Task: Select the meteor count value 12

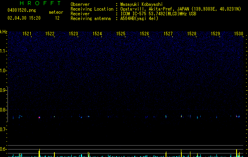Action: [x=57, y=18]
